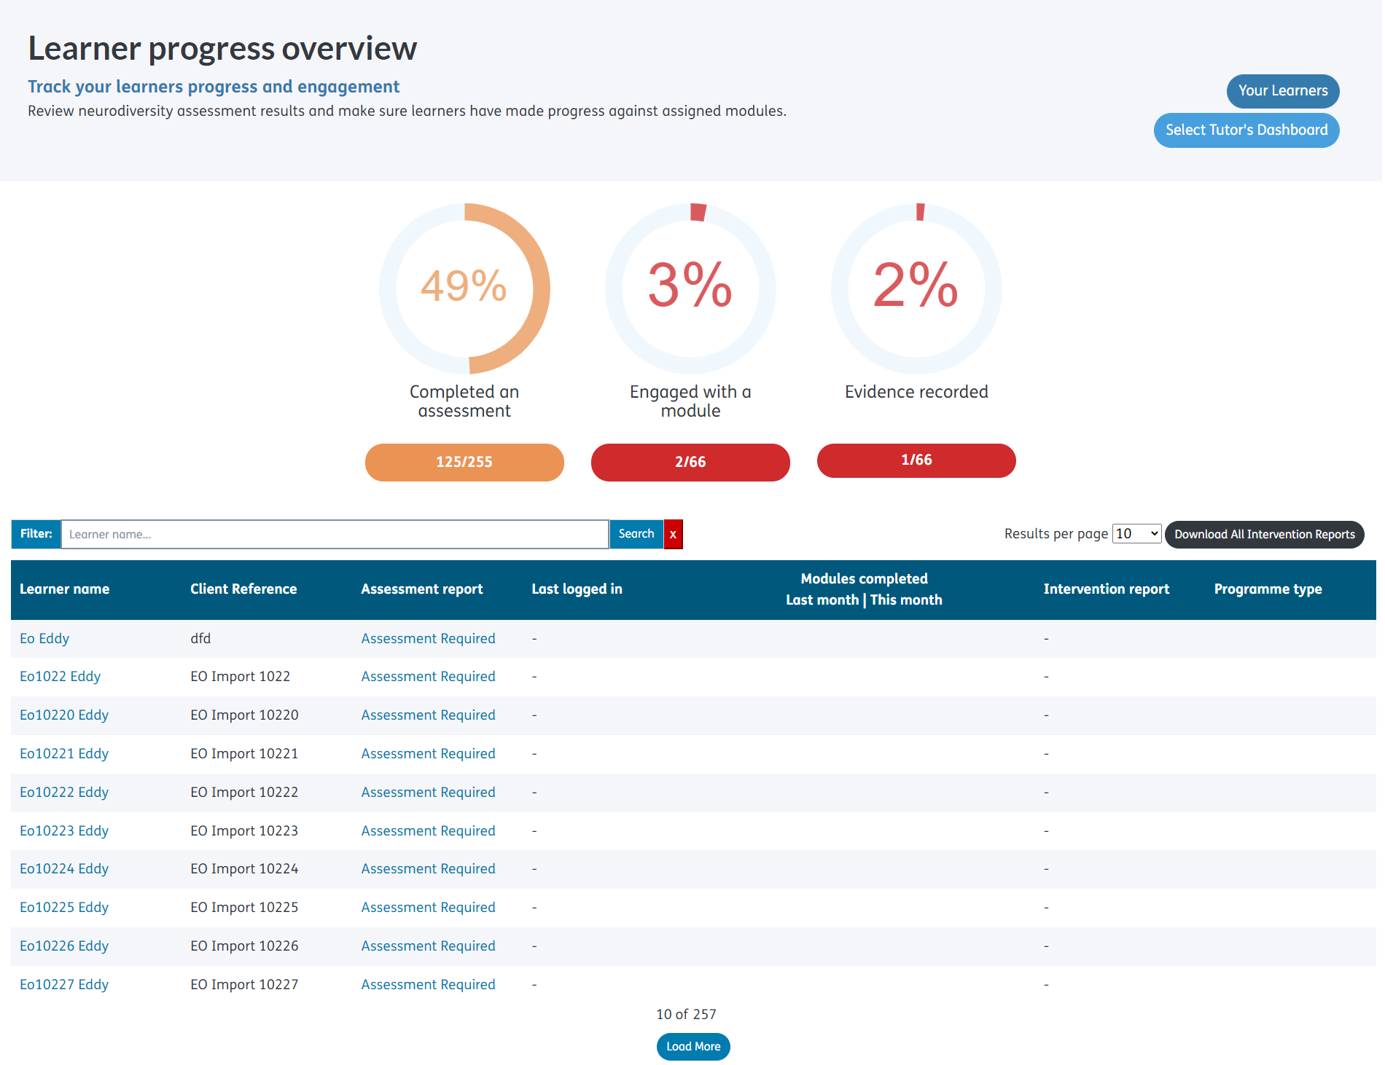Click the Learner progress overview title
Screen dimensions: 1385x1065
coord(222,49)
